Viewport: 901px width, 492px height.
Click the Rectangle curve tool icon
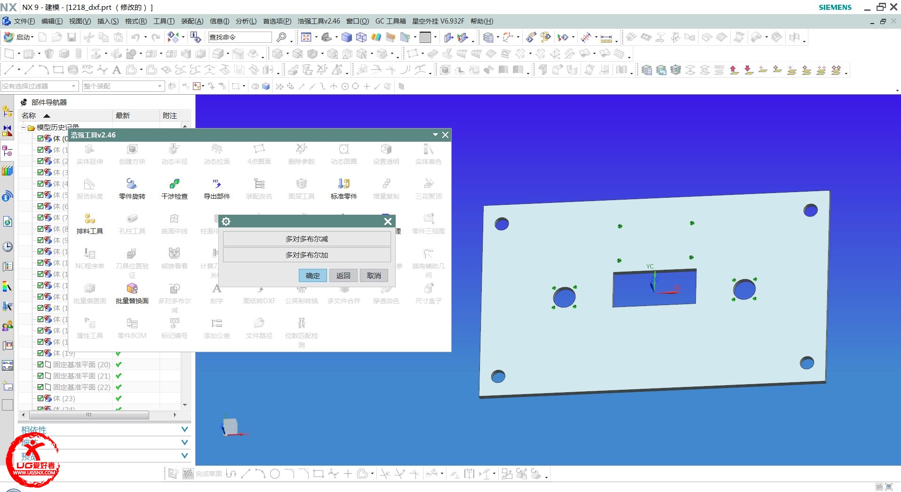pyautogui.click(x=58, y=70)
